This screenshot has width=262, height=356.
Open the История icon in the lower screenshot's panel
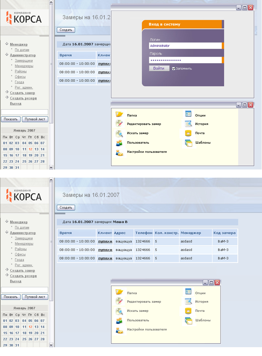(x=188, y=301)
